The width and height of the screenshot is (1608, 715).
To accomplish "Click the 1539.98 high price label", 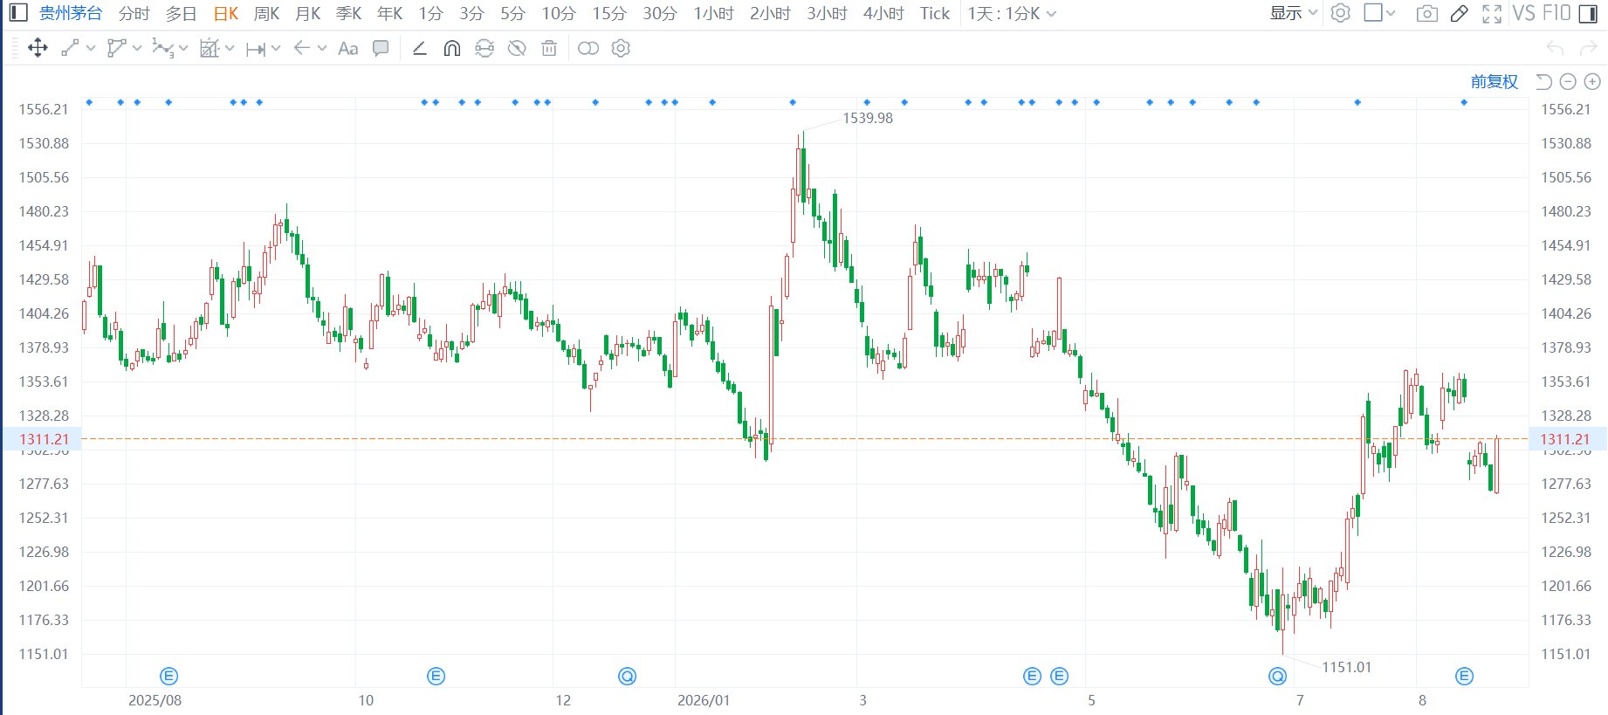I will pyautogui.click(x=868, y=118).
